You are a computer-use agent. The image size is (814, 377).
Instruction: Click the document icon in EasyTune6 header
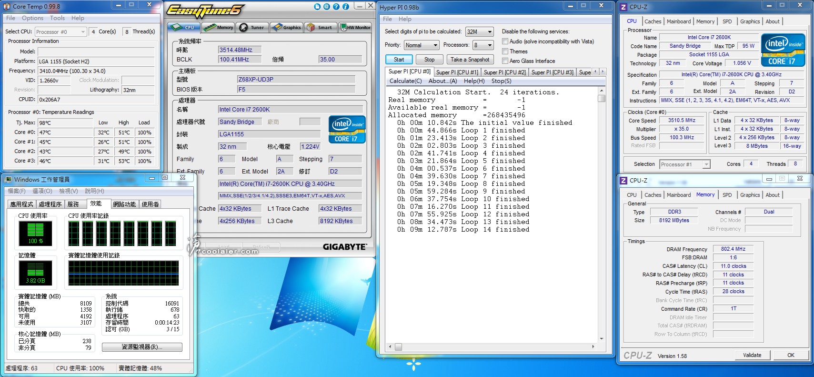tap(318, 7)
